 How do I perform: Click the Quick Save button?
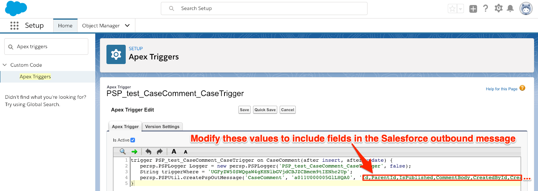point(265,110)
